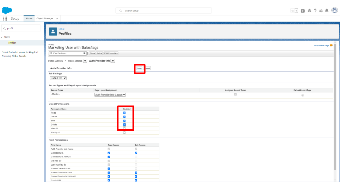Click the favorites star icon
The height and width of the screenshot is (191, 340).
[293, 11]
